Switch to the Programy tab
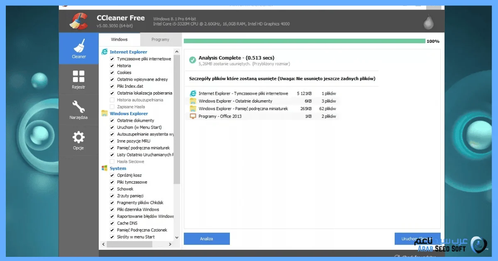The width and height of the screenshot is (498, 261). [x=161, y=39]
